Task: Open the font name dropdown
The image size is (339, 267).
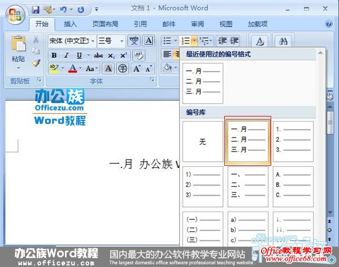Action: coord(92,41)
